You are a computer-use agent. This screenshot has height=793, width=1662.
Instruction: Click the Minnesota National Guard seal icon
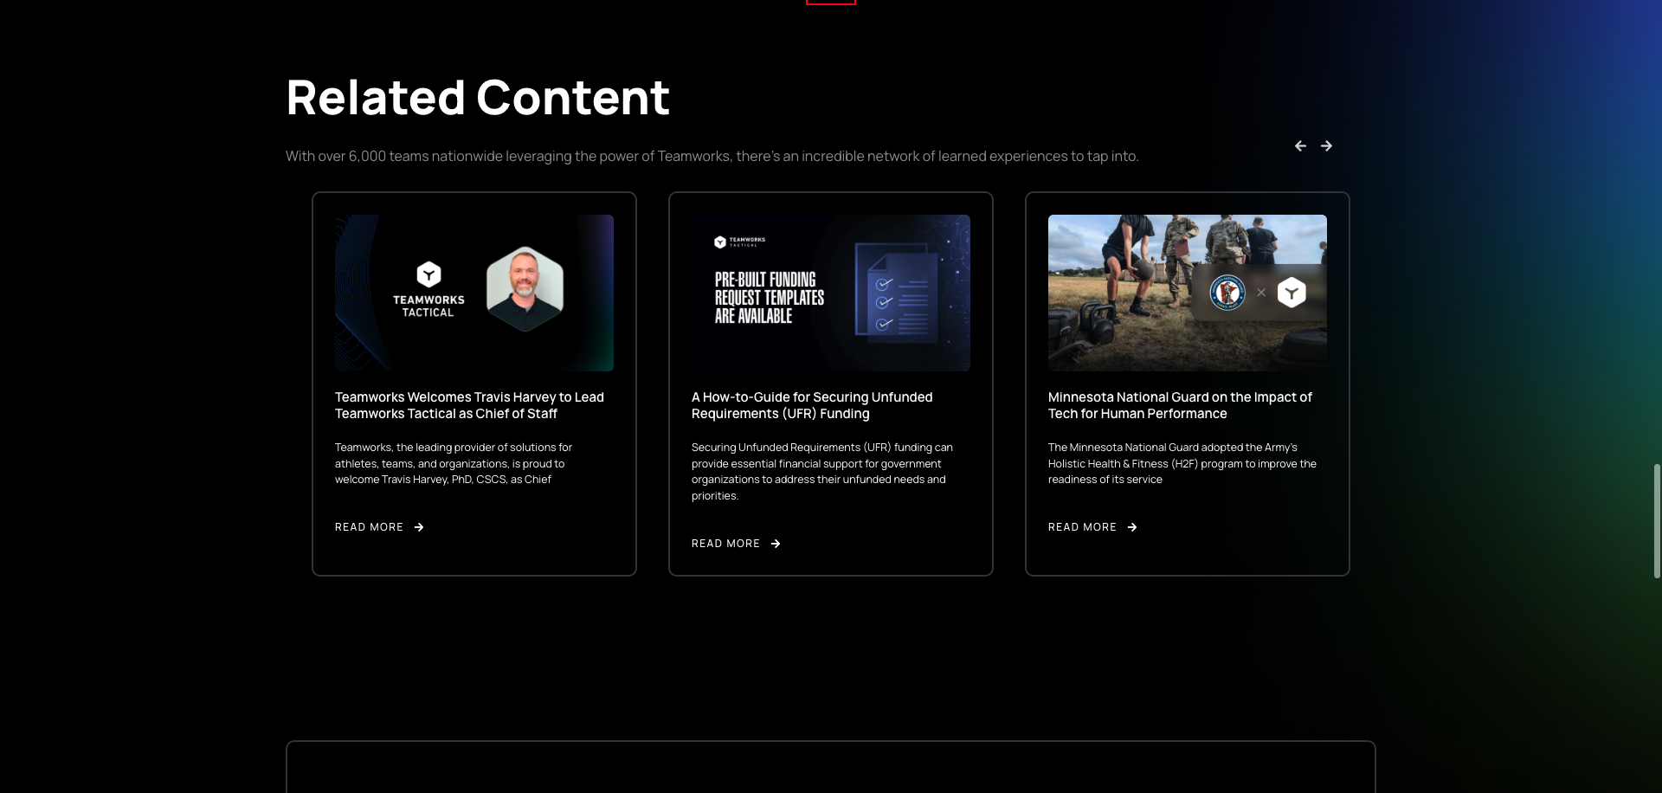coord(1227,293)
